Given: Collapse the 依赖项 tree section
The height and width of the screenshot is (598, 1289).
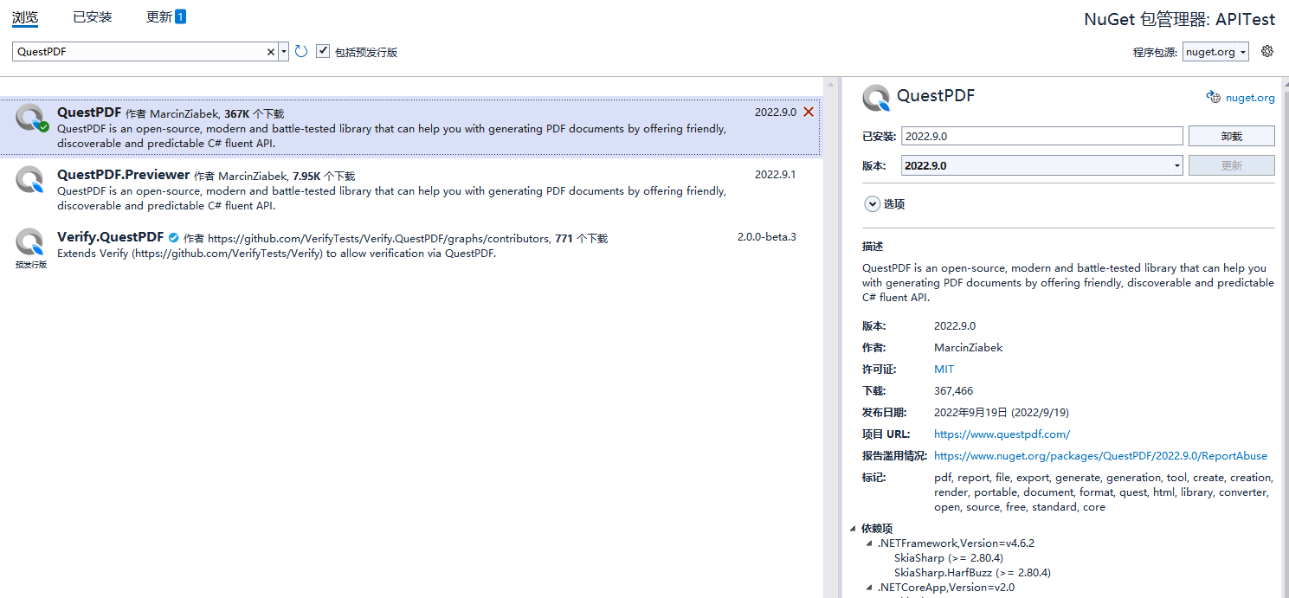Looking at the screenshot, I should coord(854,528).
